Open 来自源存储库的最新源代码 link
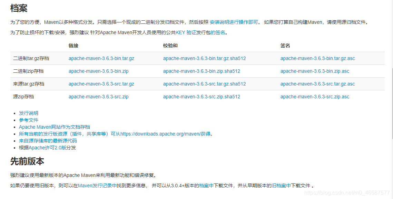 [x=48, y=141]
